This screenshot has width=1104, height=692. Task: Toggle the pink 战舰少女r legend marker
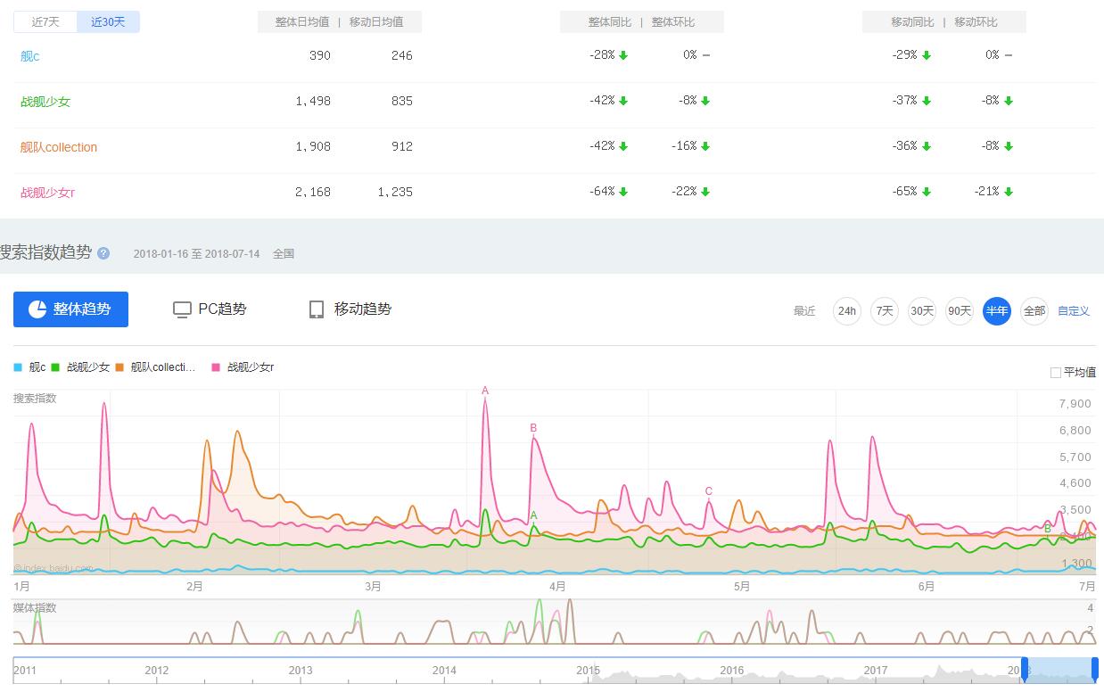coord(216,367)
